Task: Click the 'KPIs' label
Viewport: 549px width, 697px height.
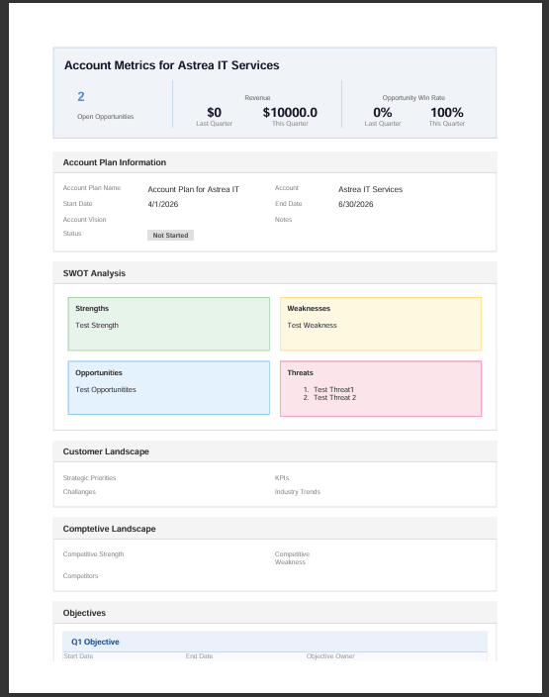Action: coord(282,478)
